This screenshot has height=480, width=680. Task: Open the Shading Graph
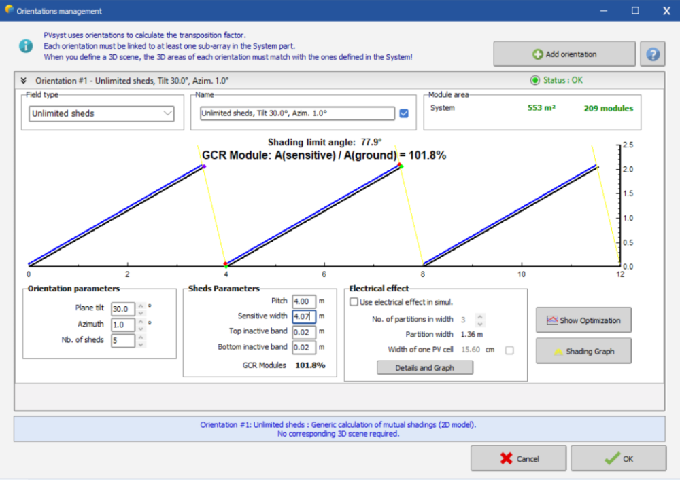tap(583, 351)
